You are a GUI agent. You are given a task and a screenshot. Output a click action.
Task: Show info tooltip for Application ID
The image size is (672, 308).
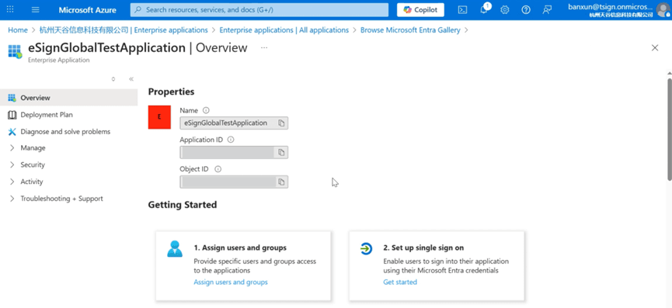231,140
